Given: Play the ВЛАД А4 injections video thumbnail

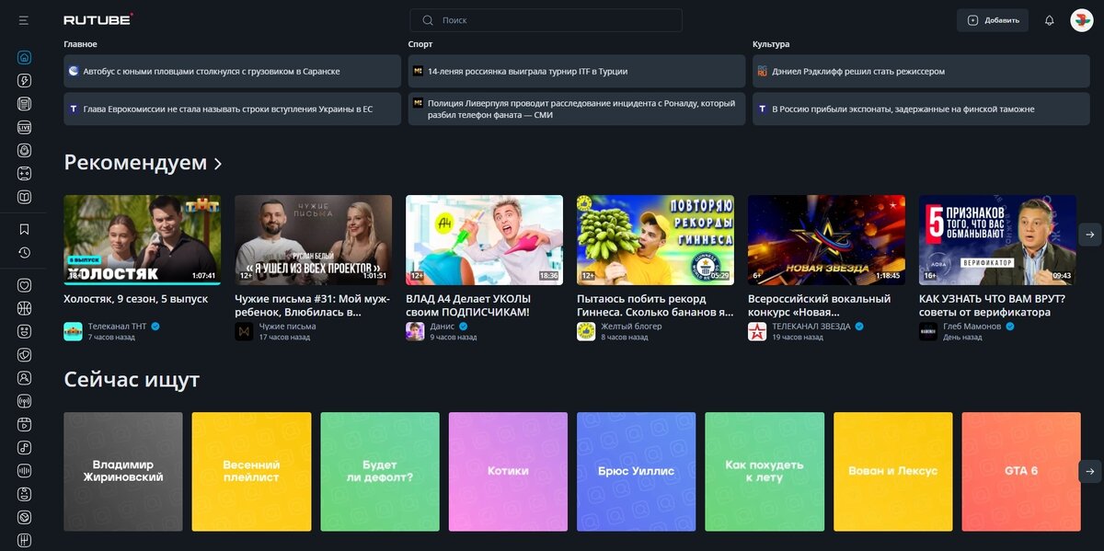Looking at the screenshot, I should click(x=484, y=239).
